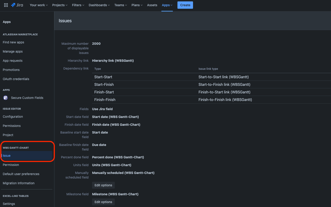The height and width of the screenshot is (207, 331).
Task: Click Edit options under Manually scheduled field
Action: click(103, 185)
